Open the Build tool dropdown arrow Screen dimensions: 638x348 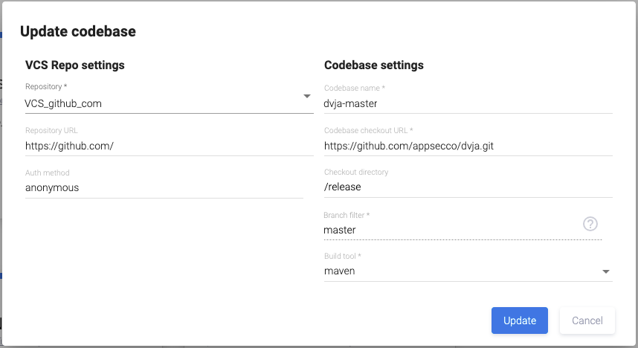tap(606, 271)
